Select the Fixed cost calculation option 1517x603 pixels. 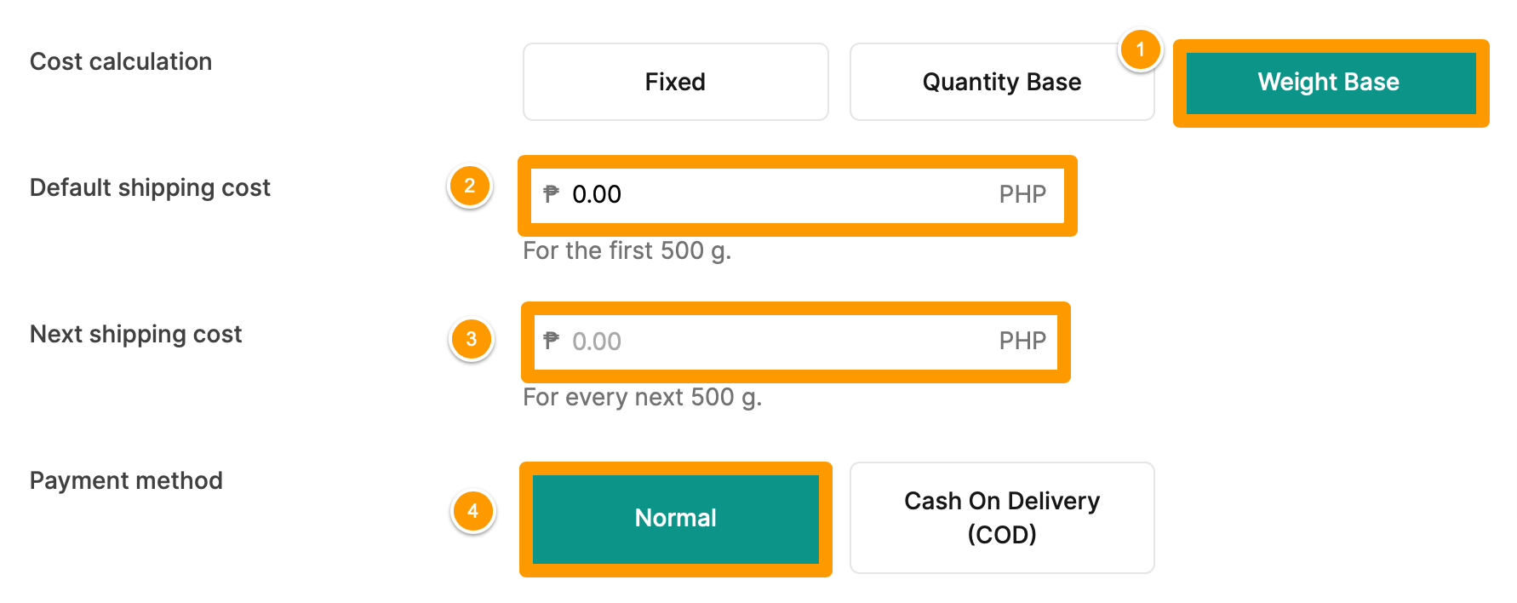675,82
